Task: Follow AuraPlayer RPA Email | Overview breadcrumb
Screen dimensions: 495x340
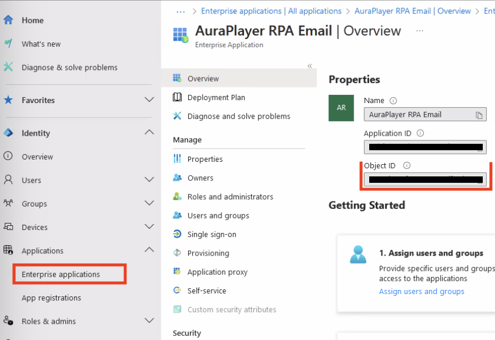Action: point(413,11)
